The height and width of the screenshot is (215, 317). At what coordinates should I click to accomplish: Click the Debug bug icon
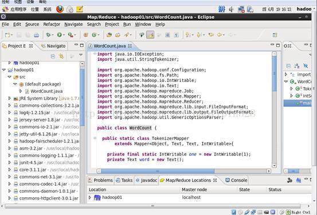[x=48, y=35]
